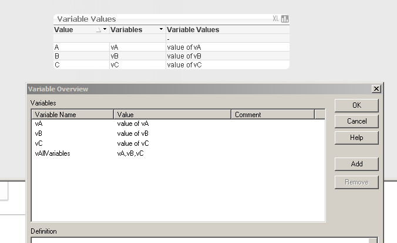The width and height of the screenshot is (397, 243).
Task: Click 'value of vB' in variable list
Action: tap(133, 134)
